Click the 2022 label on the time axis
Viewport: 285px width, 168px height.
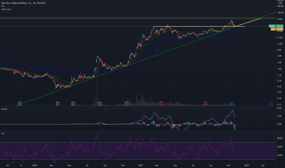246,166
